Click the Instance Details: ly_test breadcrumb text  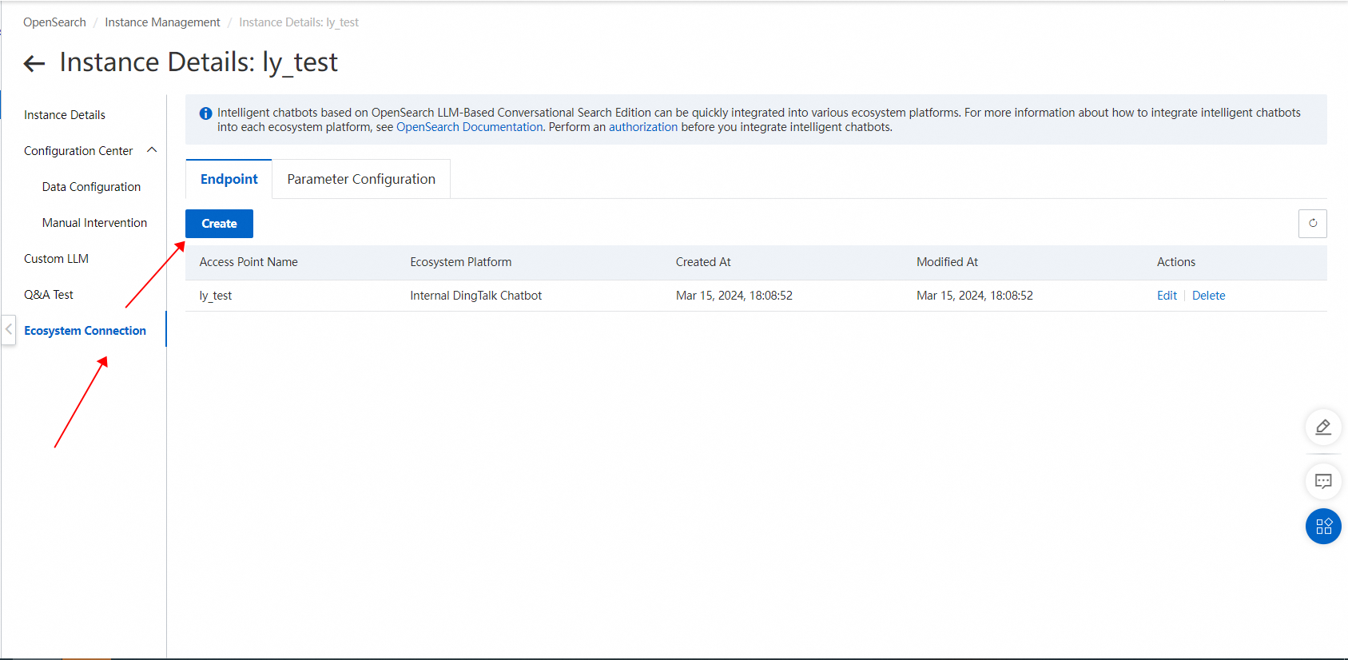coord(299,22)
